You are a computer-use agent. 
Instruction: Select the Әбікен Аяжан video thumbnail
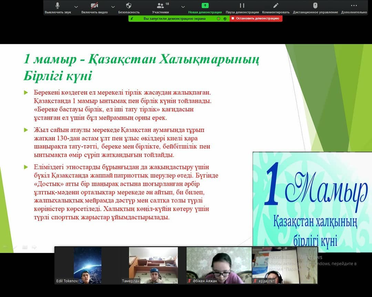pos(219,265)
